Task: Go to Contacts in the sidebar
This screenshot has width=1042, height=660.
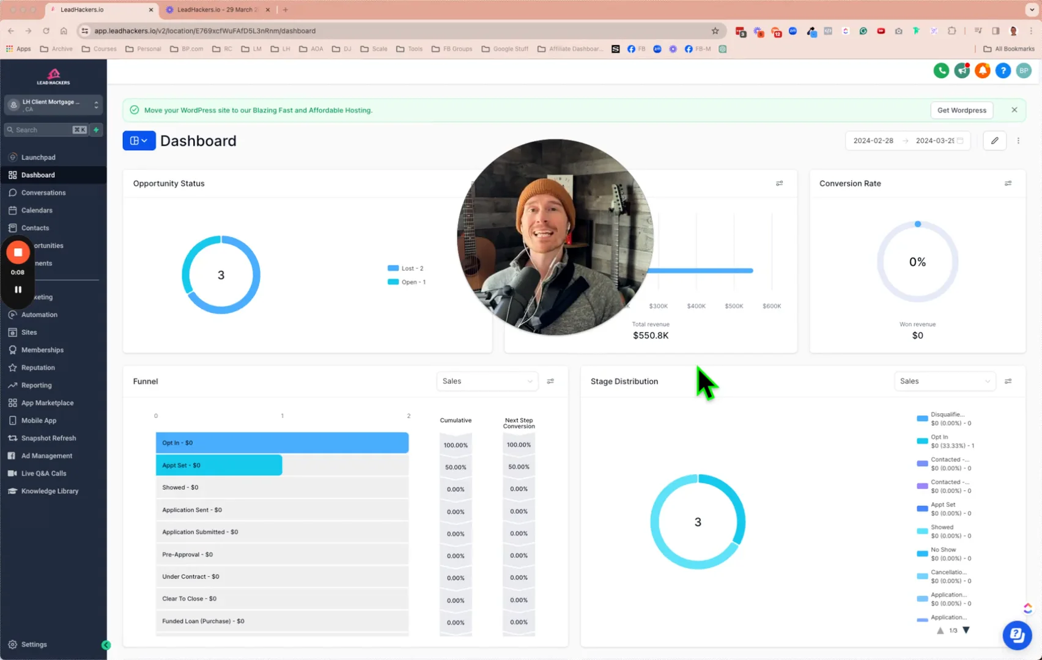Action: pos(35,228)
